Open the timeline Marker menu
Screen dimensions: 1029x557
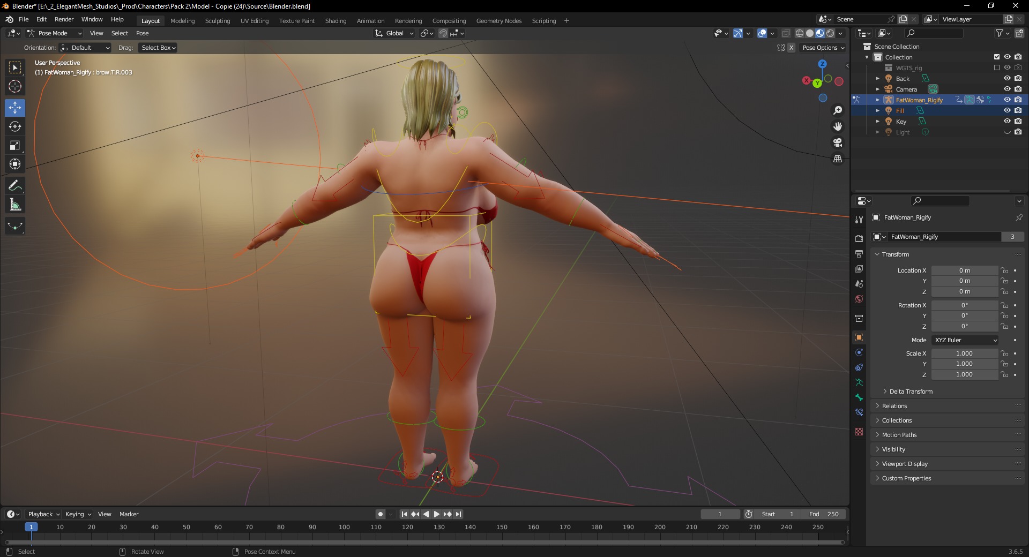(129, 514)
